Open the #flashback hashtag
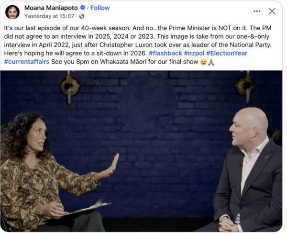 (166, 53)
